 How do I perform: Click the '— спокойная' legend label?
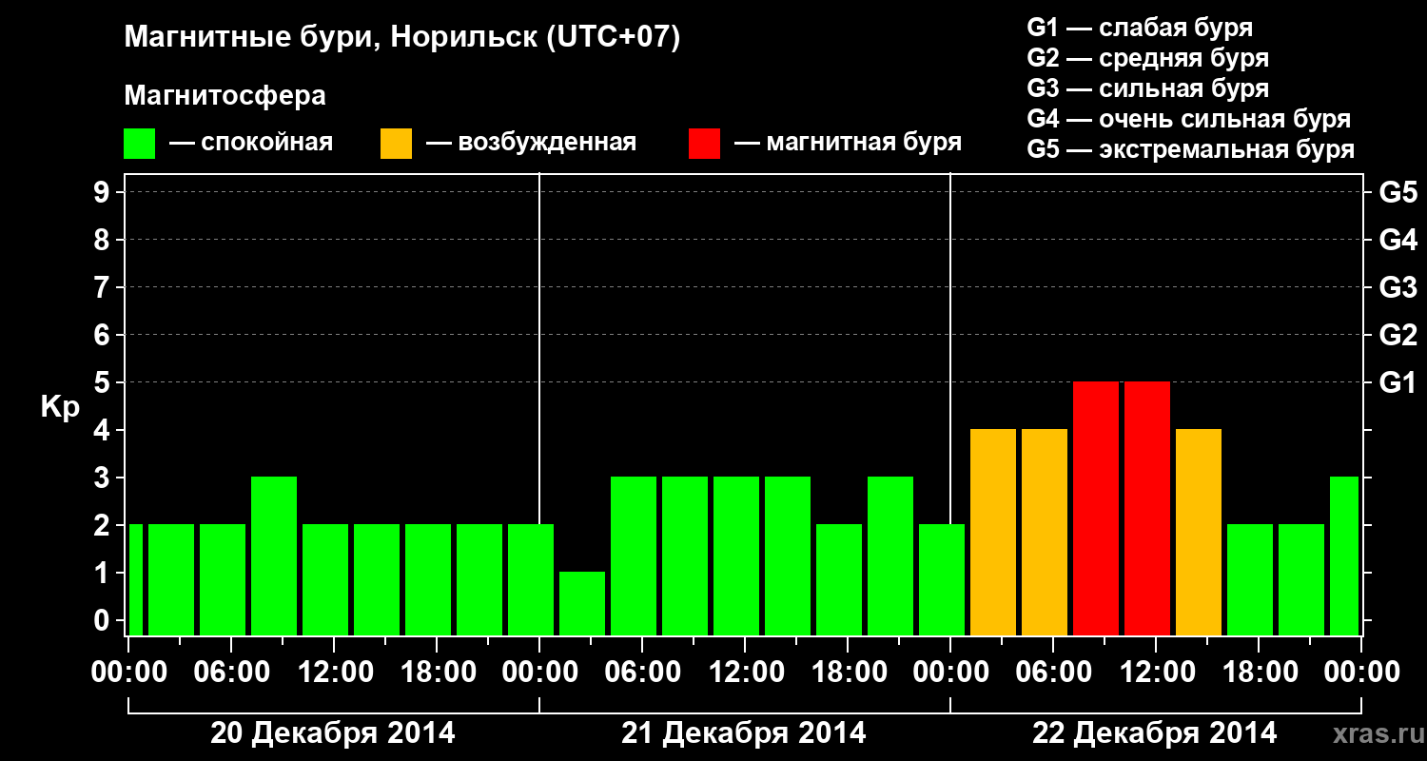click(x=251, y=144)
